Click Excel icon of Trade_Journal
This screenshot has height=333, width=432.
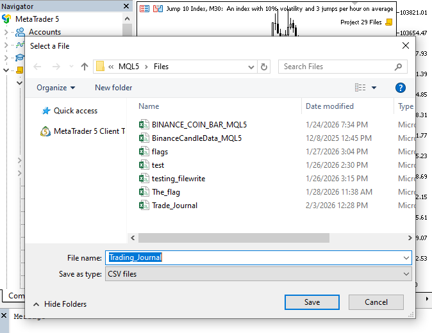tap(144, 206)
